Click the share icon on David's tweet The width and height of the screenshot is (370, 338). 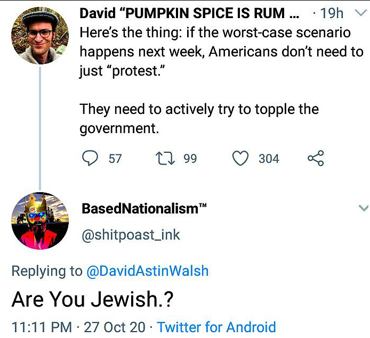point(316,158)
